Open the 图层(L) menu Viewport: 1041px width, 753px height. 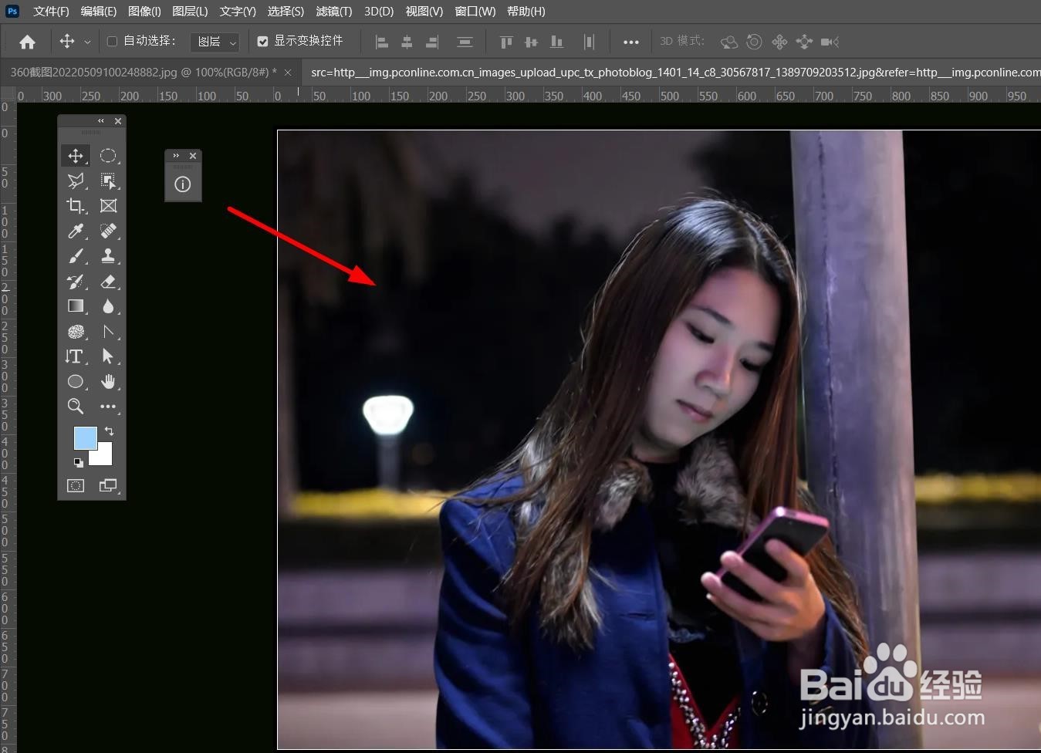pyautogui.click(x=190, y=11)
